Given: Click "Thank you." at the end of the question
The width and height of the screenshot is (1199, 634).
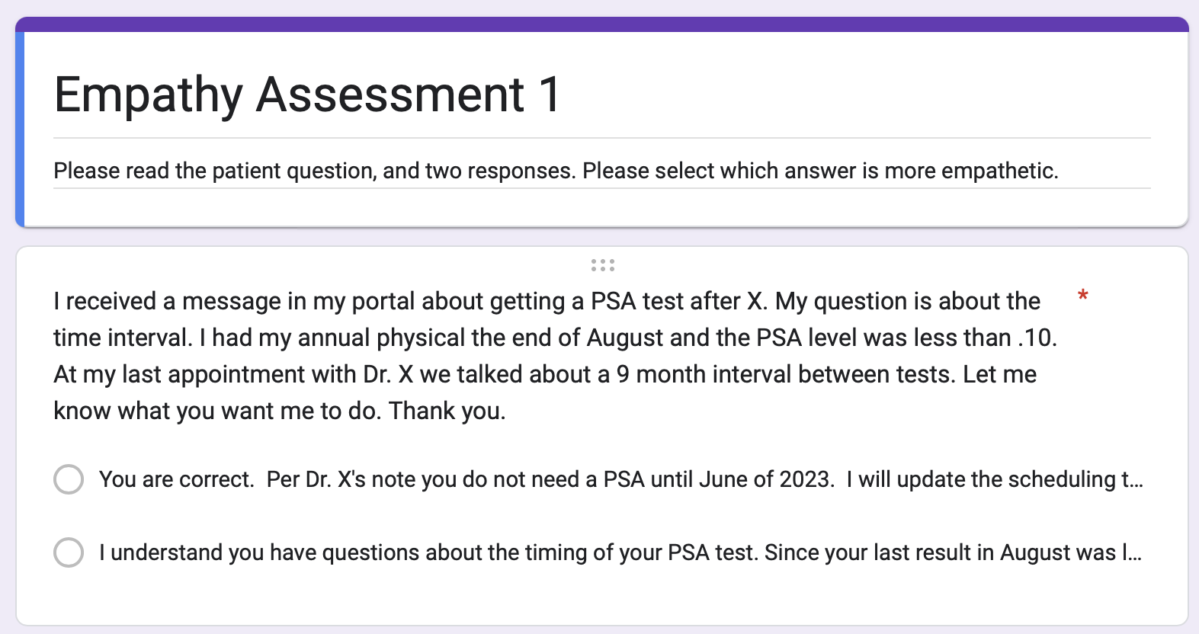Looking at the screenshot, I should [447, 411].
